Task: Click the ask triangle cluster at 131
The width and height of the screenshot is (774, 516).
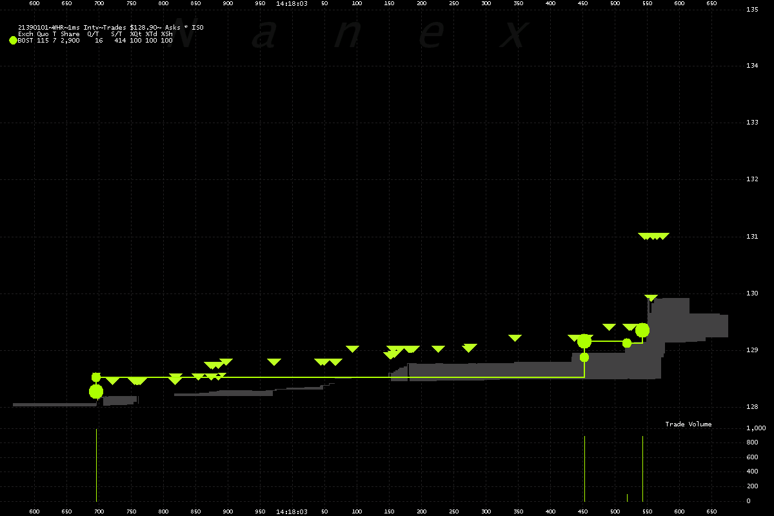Action: 653,236
